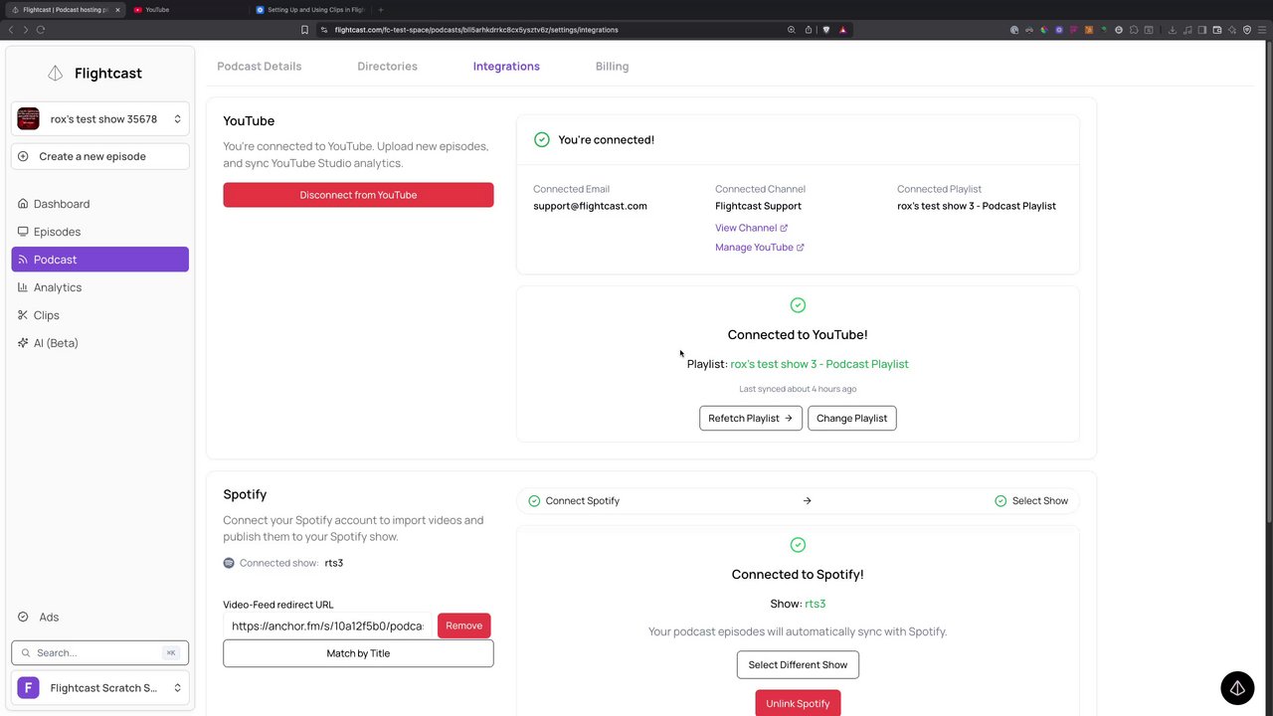The image size is (1273, 716).
Task: Click the Flightcast logo icon in sidebar
Action: click(56, 74)
